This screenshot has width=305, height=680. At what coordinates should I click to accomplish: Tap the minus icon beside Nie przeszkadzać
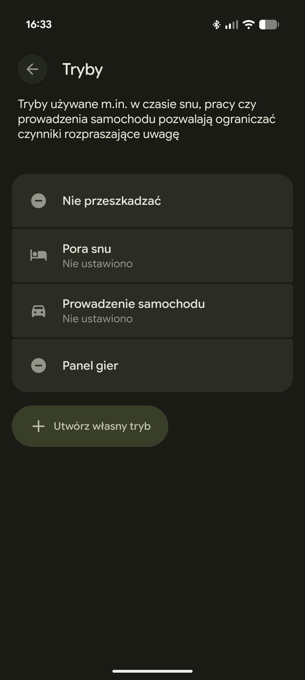click(38, 201)
